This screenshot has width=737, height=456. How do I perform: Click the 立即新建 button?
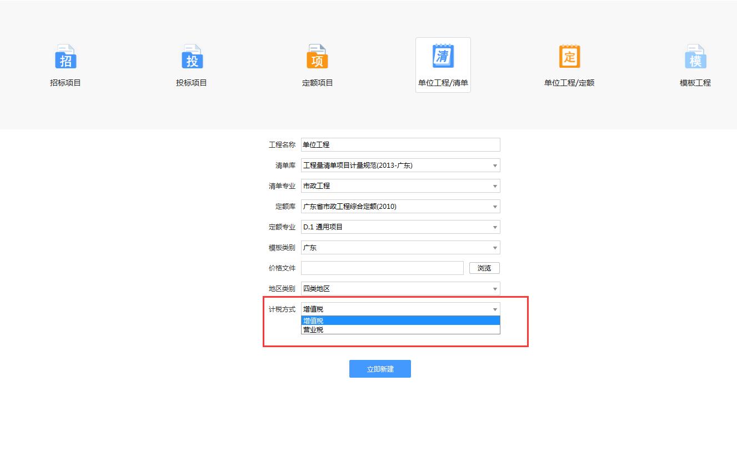click(x=380, y=369)
